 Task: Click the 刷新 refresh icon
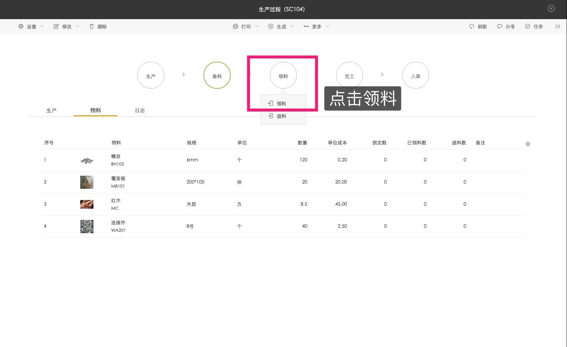point(472,27)
